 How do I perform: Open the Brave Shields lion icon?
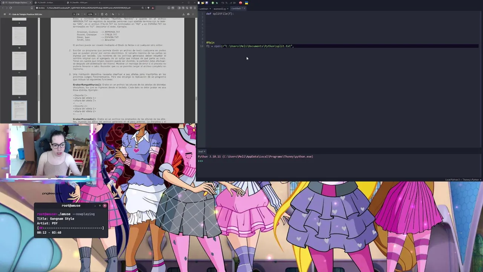tap(148, 8)
